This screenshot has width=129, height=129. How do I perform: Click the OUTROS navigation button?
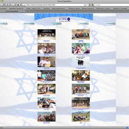83,24
